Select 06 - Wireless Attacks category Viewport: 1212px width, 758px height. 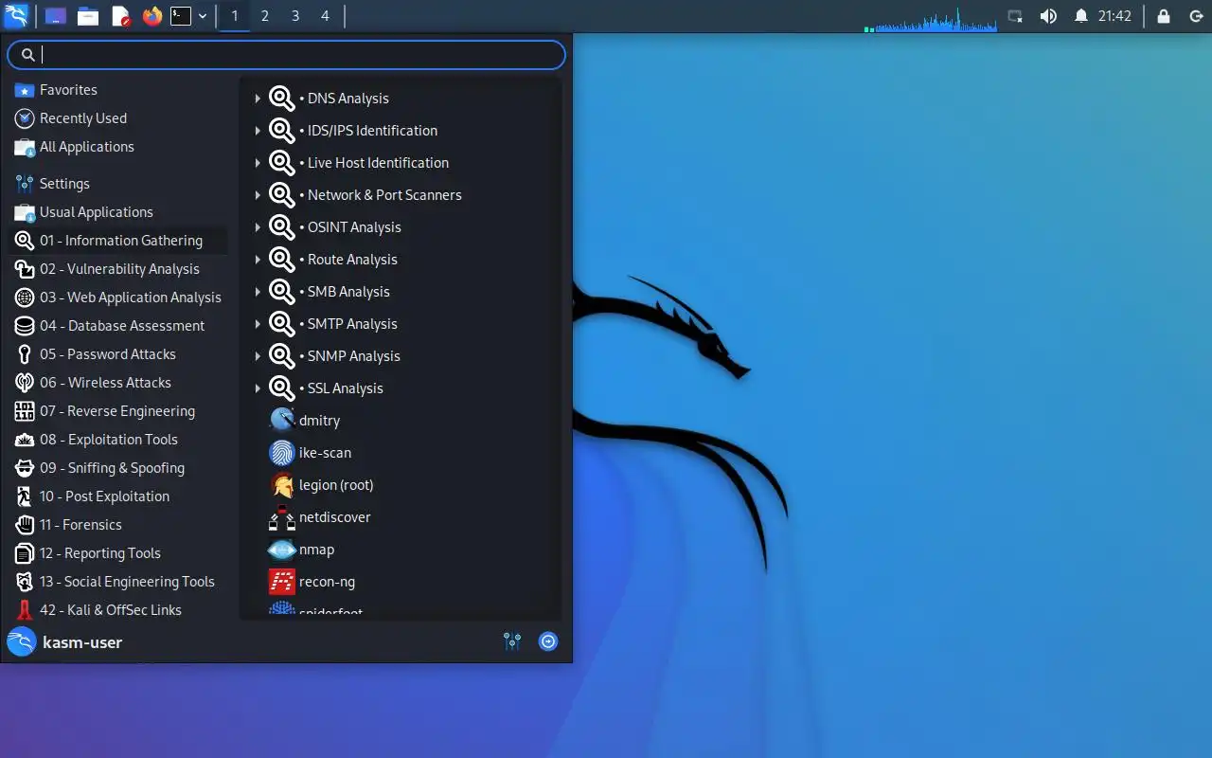(x=118, y=383)
